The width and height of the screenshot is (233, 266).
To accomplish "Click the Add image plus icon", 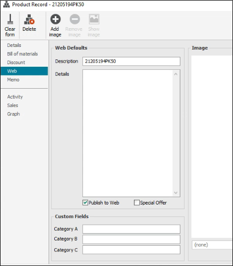I will tap(55, 19).
